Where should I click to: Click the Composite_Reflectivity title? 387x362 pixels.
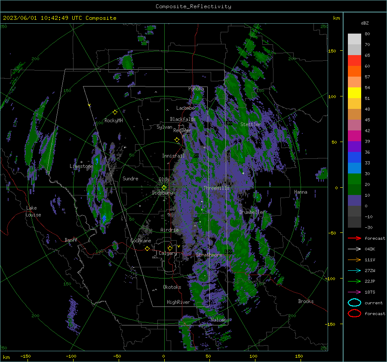(193, 6)
